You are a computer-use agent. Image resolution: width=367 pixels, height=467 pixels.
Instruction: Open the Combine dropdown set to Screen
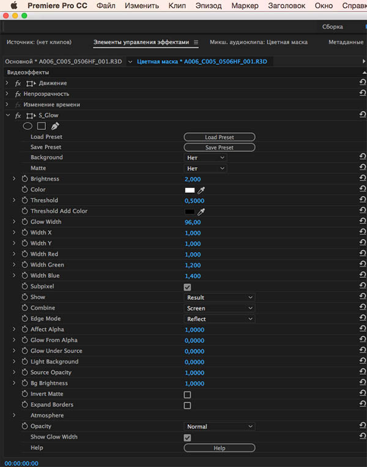click(x=220, y=308)
